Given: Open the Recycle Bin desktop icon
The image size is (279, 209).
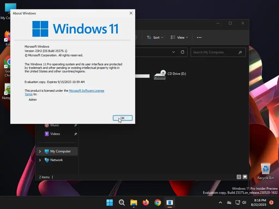Looking at the screenshot, I should (265, 171).
